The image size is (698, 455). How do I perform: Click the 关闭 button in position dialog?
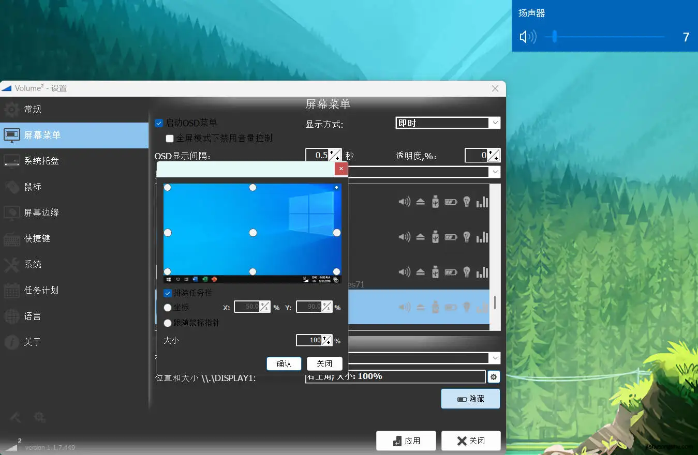click(324, 363)
